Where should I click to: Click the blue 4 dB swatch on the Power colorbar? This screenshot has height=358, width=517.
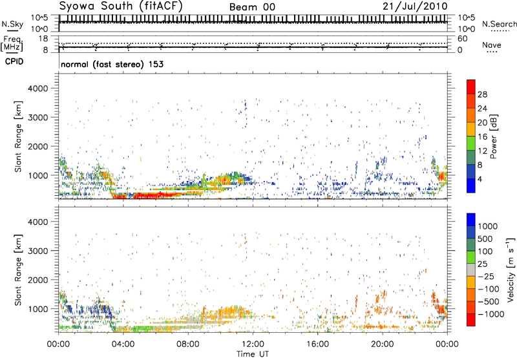pyautogui.click(x=471, y=185)
